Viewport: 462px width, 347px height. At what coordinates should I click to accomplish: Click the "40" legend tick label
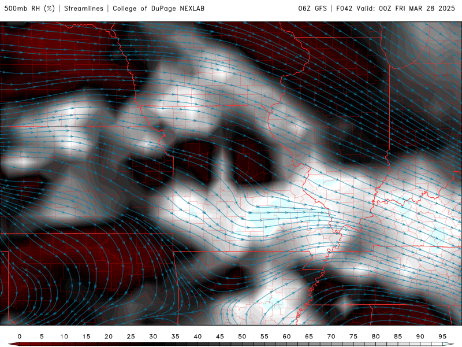pyautogui.click(x=198, y=337)
